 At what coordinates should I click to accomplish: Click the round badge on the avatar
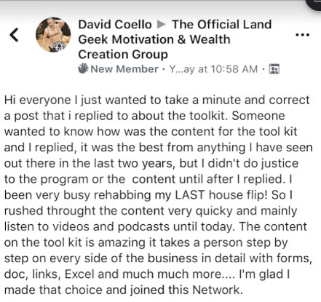58,47
